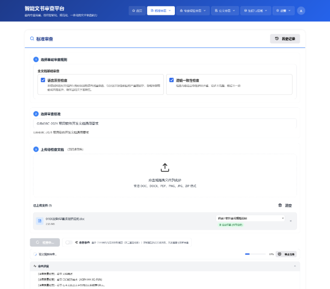Click the blue review progress bar
Viewport: 330px width, 289px height.
click(x=255, y=254)
